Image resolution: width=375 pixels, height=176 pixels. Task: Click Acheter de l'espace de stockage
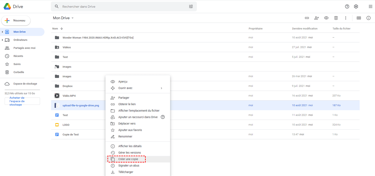click(22, 101)
